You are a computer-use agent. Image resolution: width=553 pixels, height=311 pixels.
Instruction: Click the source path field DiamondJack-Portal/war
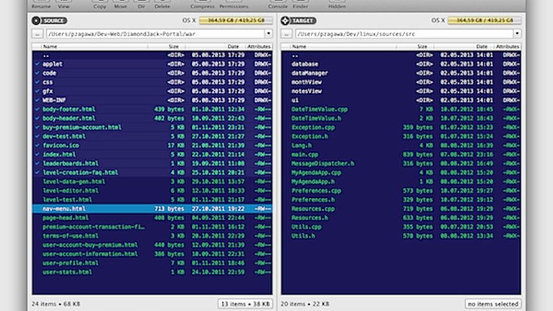pyautogui.click(x=156, y=34)
